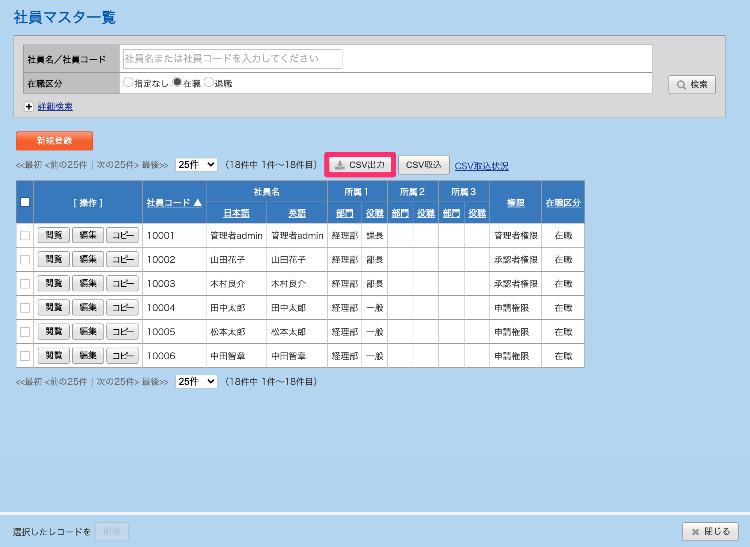This screenshot has width=750, height=547.
Task: Click 編集 for 田中太郎 row
Action: 88,307
